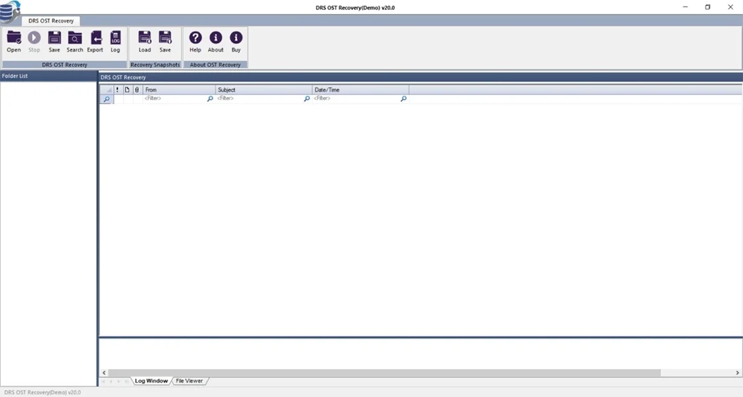The width and height of the screenshot is (743, 397).
Task: Click the horizontal scrollbar left arrow
Action: 104,373
